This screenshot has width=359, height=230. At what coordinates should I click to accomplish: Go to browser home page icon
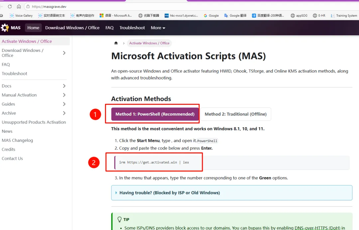pos(19,7)
